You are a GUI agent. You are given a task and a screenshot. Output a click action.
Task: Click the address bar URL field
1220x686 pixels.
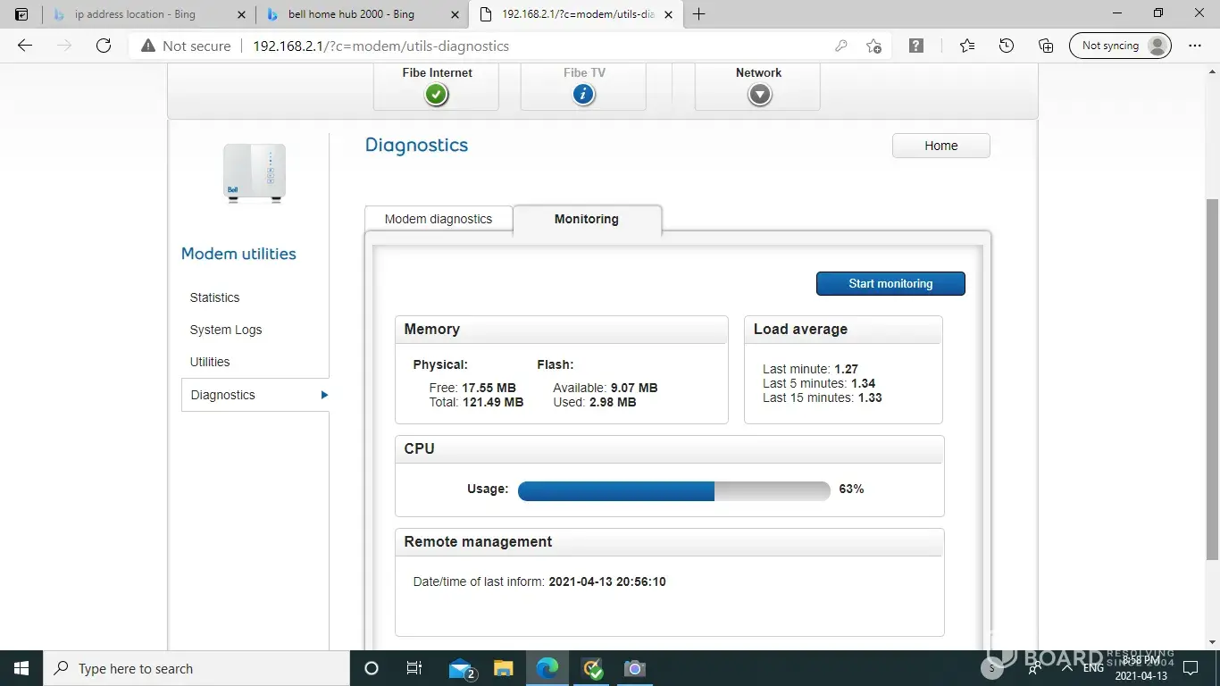(536, 46)
